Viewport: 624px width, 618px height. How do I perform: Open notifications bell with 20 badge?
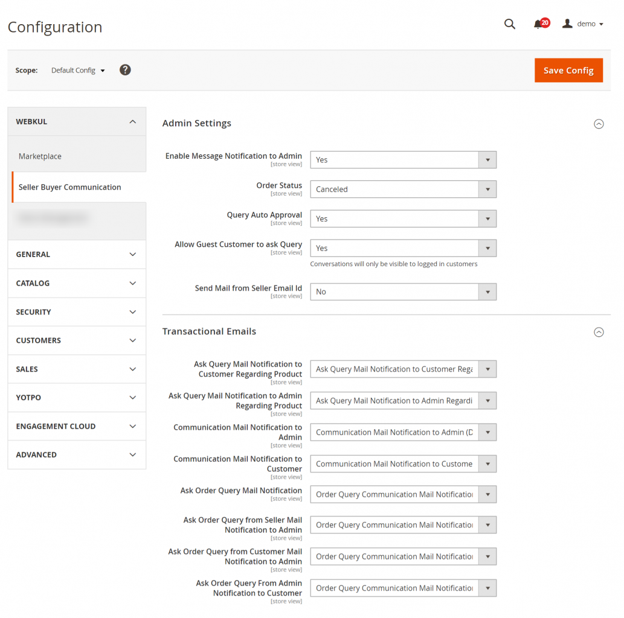pos(541,24)
